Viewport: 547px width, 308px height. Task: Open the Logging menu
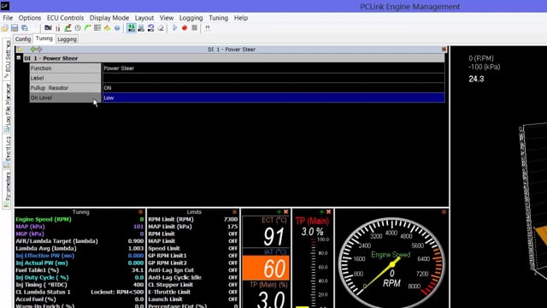[x=191, y=18]
